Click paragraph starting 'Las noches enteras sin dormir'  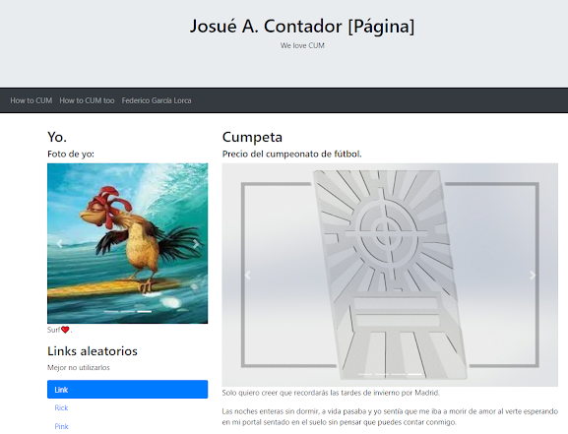coord(390,416)
